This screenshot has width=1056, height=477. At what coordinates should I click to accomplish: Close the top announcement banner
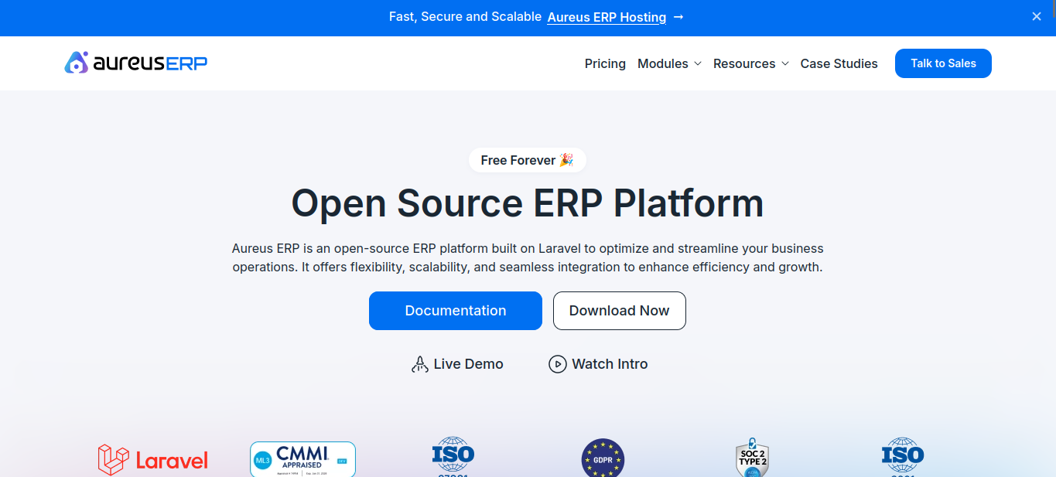[1037, 16]
